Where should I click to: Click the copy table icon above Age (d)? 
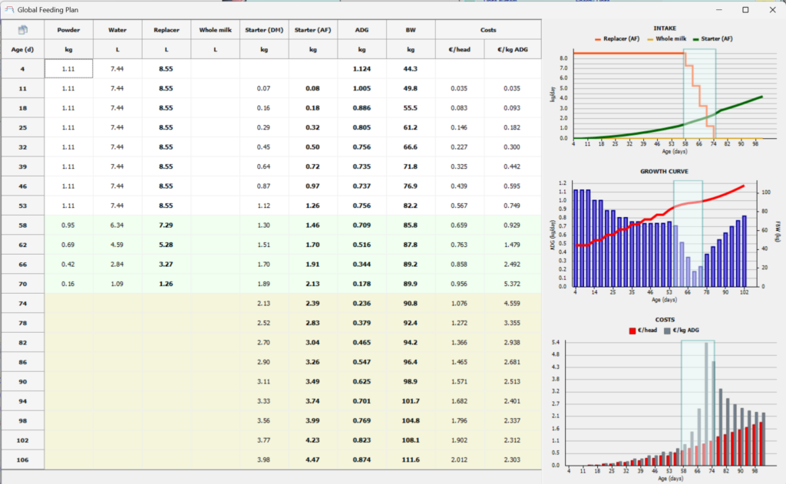pos(22,30)
